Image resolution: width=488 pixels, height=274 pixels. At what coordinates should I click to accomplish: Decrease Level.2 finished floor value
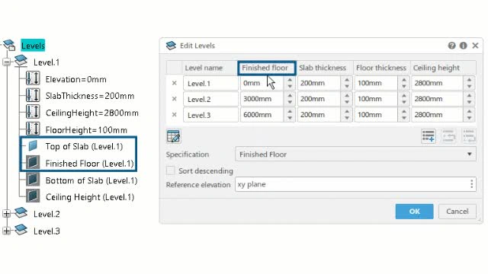[x=290, y=103]
